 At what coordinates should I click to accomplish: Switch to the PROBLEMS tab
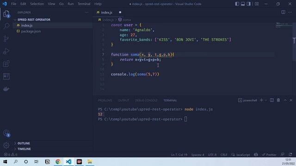(105, 101)
